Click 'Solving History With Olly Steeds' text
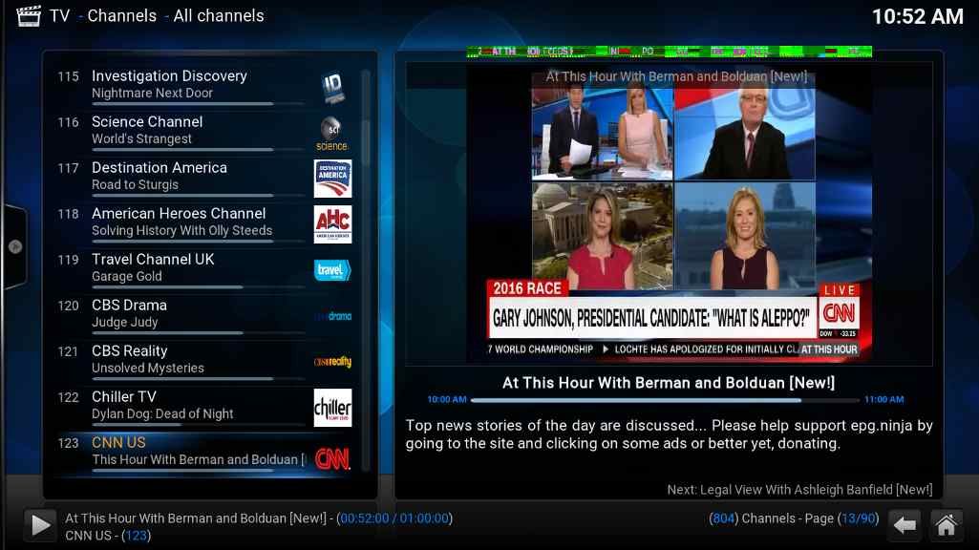The width and height of the screenshot is (979, 550). (x=181, y=230)
